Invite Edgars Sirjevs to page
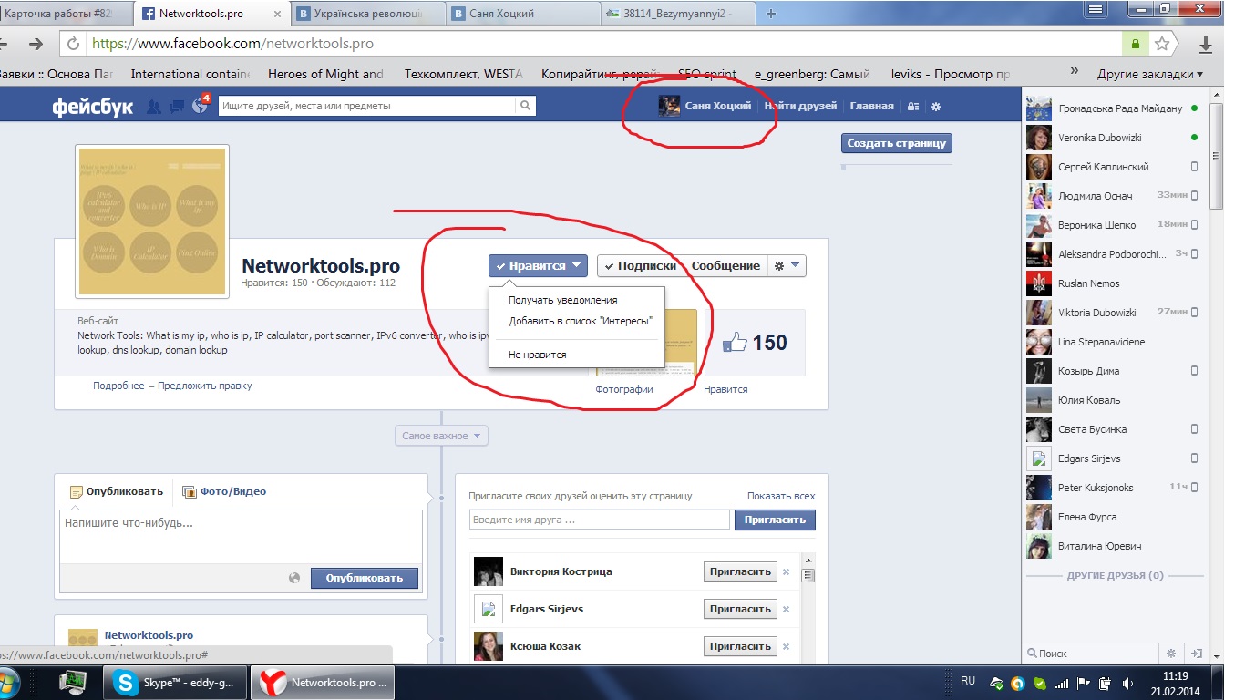The height and width of the screenshot is (700, 1245). pyautogui.click(x=740, y=609)
